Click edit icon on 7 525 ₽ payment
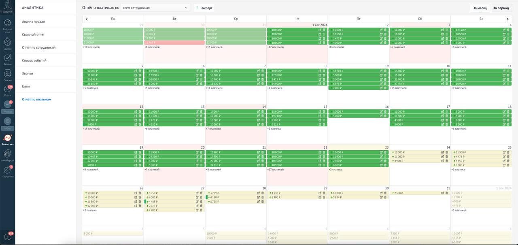 click(197, 206)
